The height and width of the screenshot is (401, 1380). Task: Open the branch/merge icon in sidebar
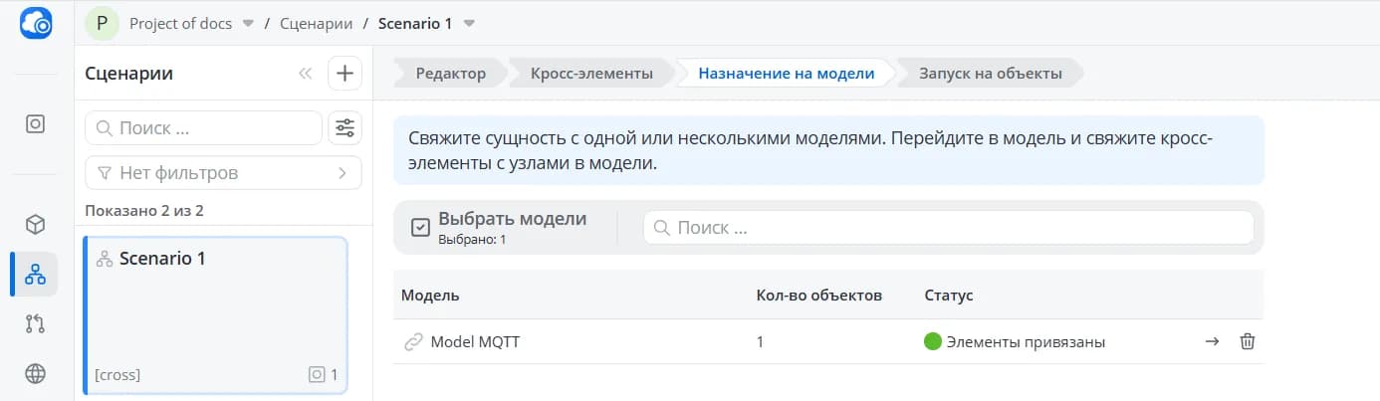35,324
